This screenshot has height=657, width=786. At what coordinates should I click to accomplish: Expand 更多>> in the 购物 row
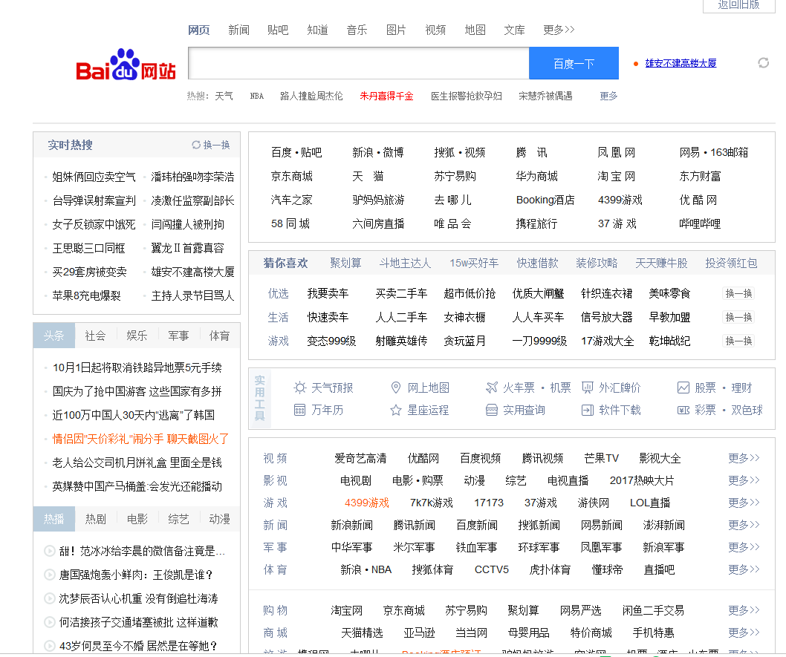[x=744, y=610]
